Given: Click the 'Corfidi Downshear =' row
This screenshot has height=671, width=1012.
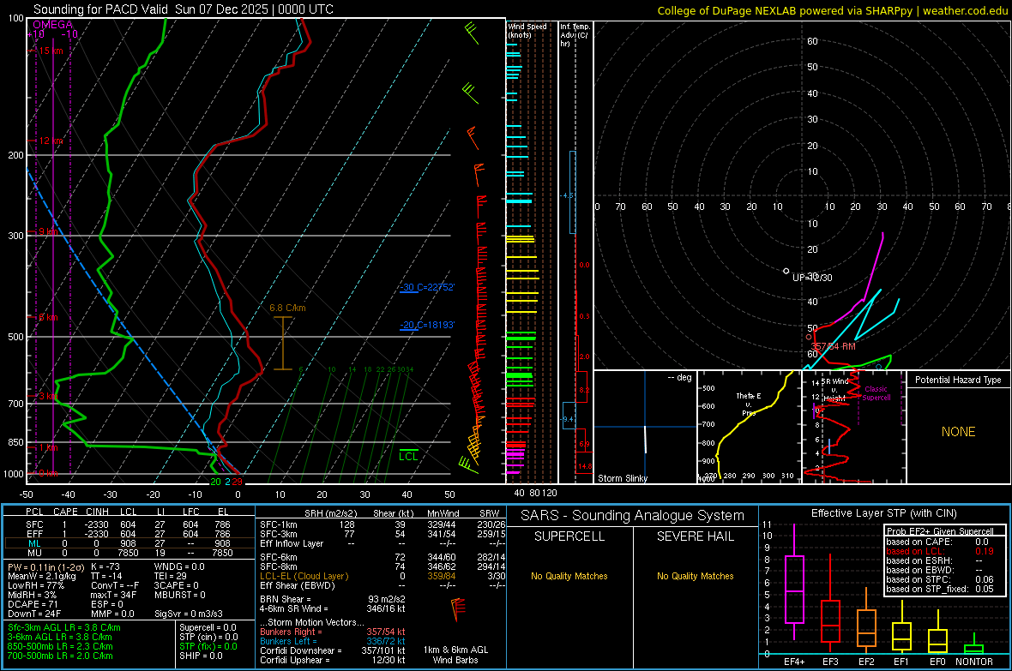Looking at the screenshot, I should pyautogui.click(x=333, y=650).
